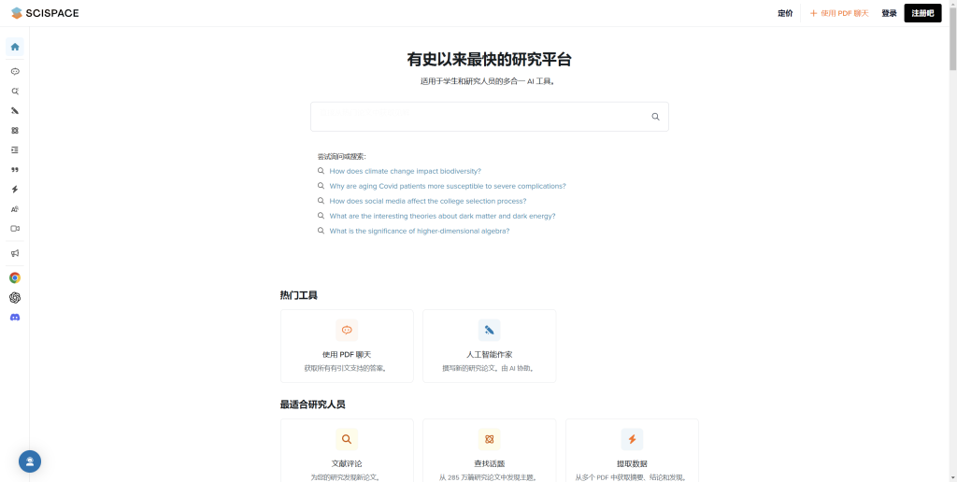
Task: Click the search magnifier inside the search box
Action: (655, 117)
